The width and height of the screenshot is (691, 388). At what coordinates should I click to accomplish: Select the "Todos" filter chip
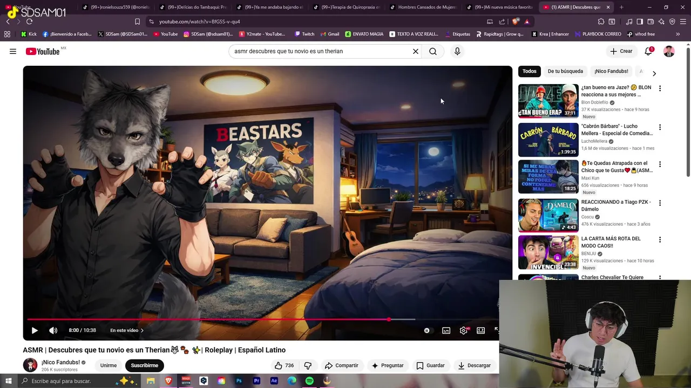[530, 71]
